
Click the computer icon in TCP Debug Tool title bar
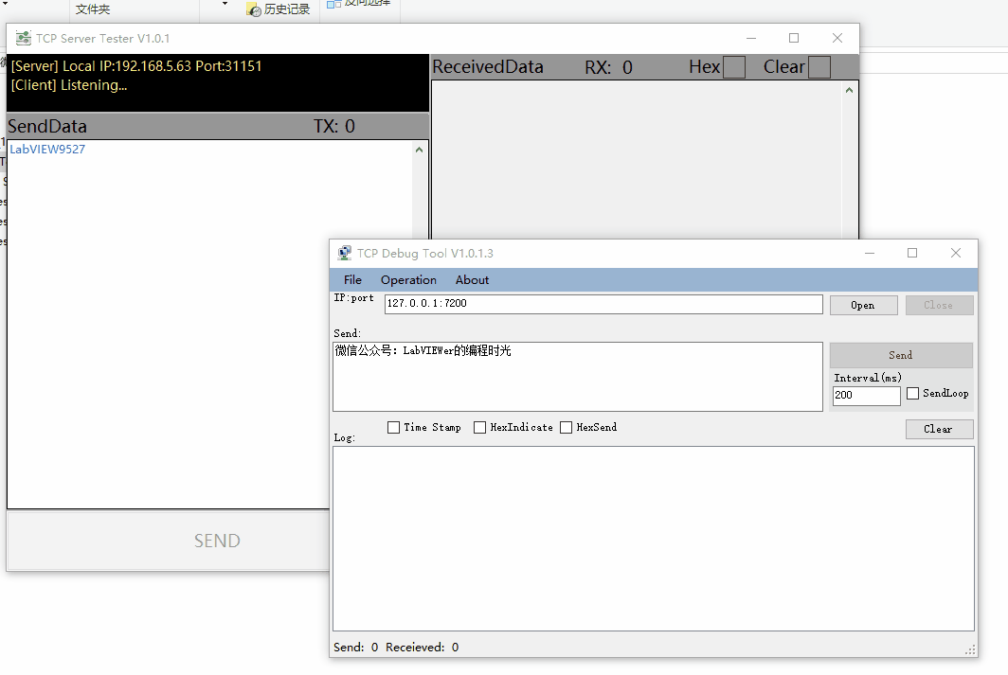click(344, 253)
